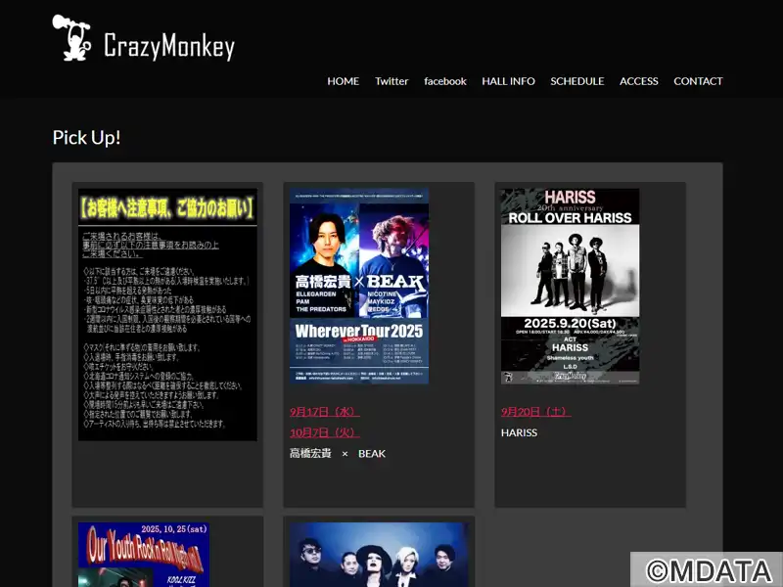Open the SCHEDULE menu item
This screenshot has width=783, height=587.
pos(577,81)
